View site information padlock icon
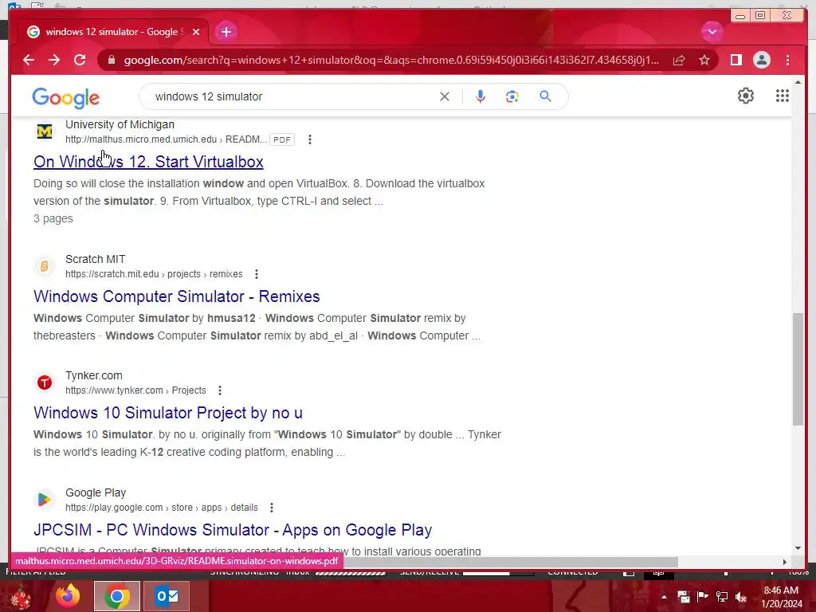Screen dimensions: 816x612 [111, 61]
